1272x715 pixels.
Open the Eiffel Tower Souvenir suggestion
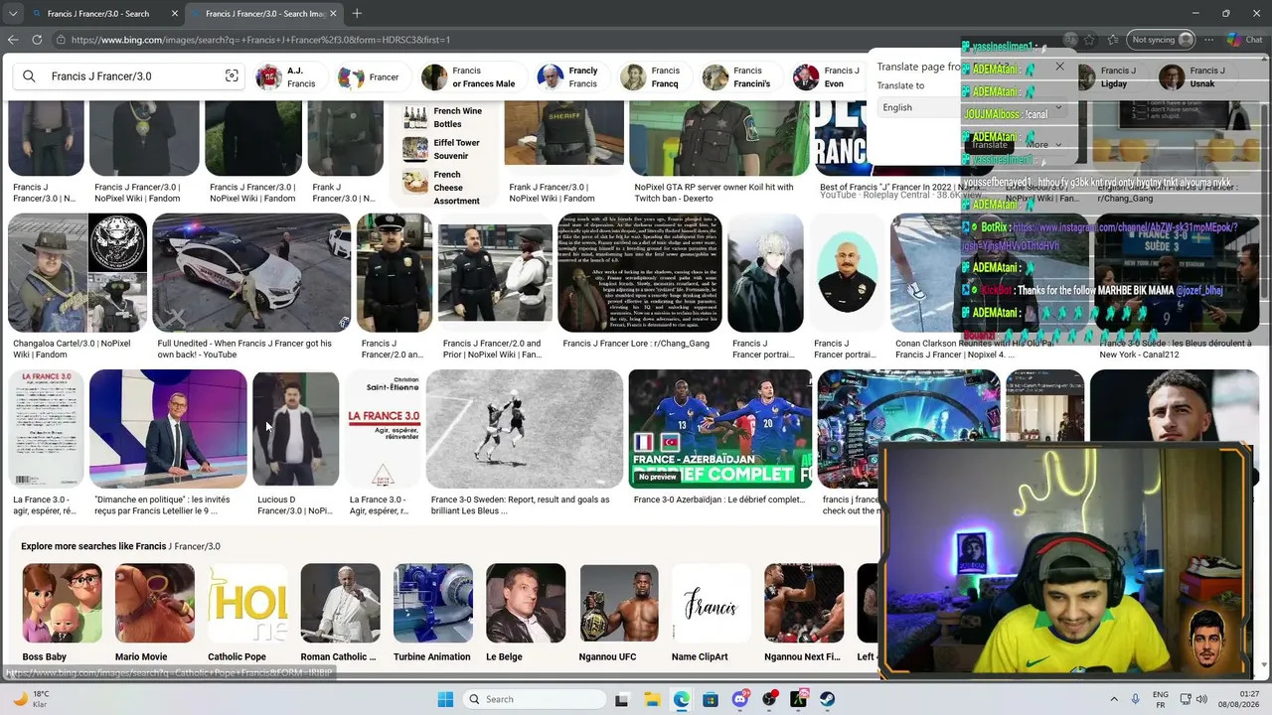click(x=443, y=149)
